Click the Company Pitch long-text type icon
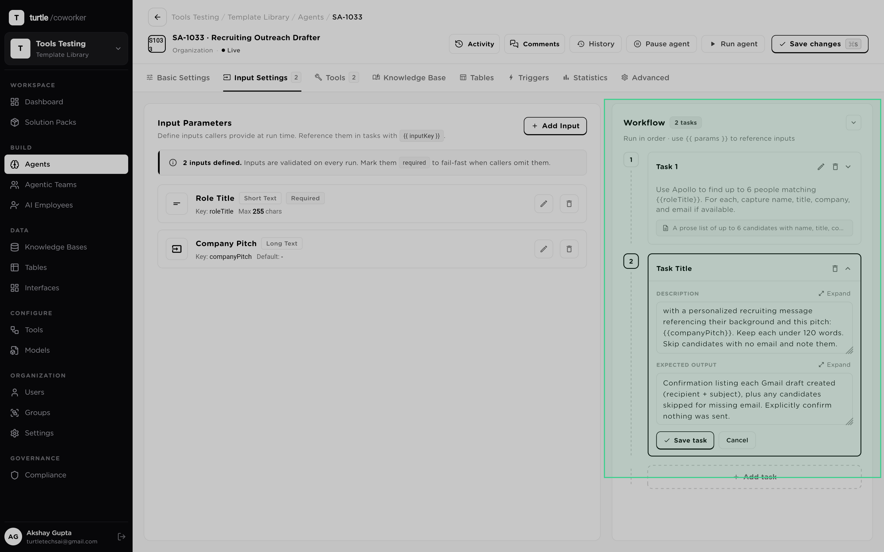This screenshot has width=884, height=552. tap(177, 249)
